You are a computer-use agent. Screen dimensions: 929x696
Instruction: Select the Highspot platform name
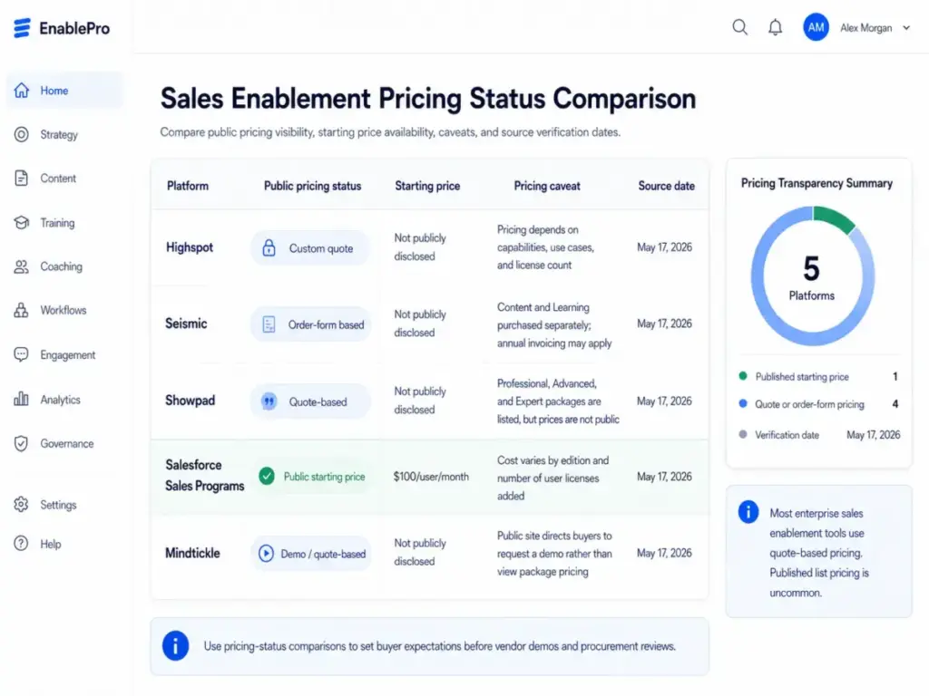click(x=190, y=247)
